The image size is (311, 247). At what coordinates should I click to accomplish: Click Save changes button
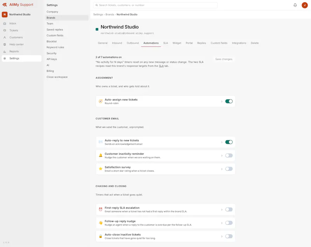click(224, 59)
